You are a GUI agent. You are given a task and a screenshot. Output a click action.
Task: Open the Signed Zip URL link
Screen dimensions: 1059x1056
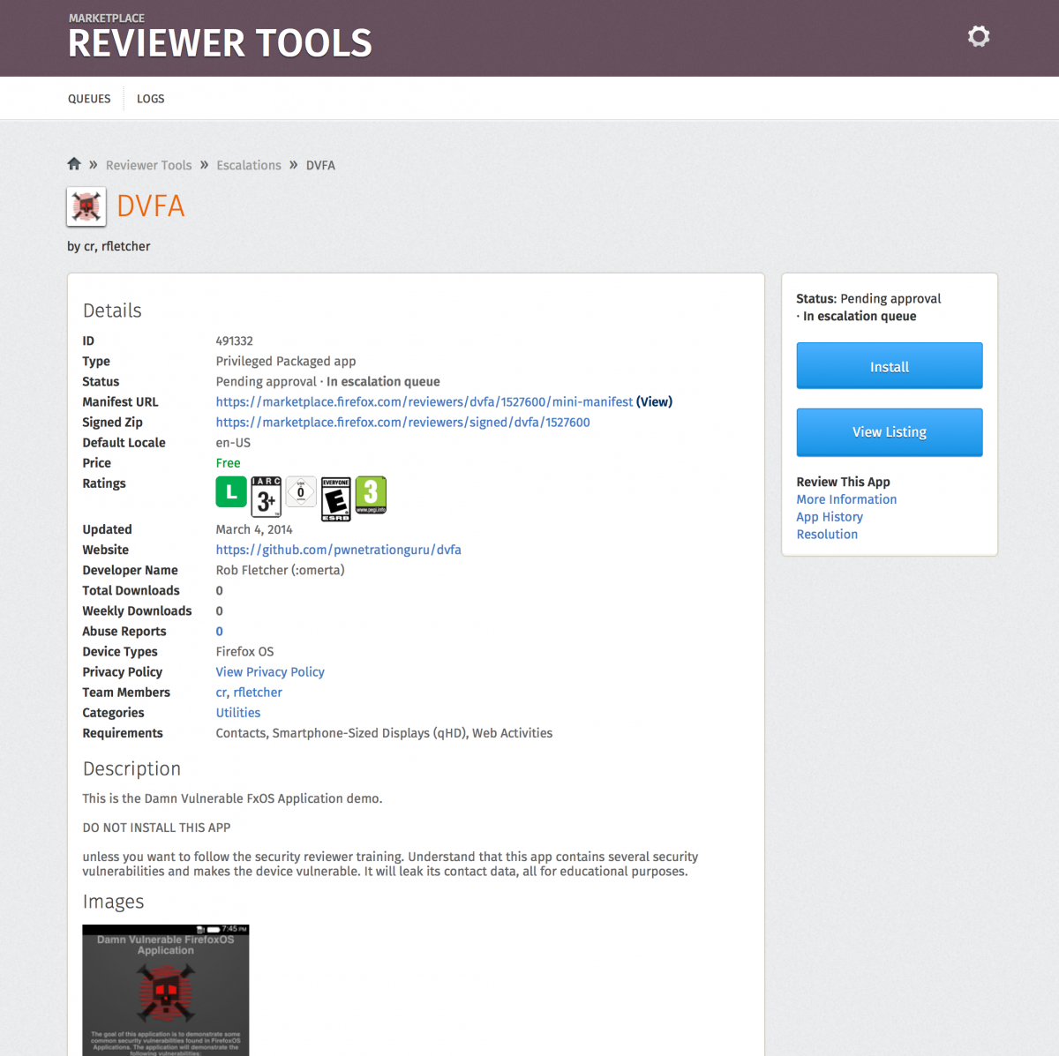[x=403, y=423]
